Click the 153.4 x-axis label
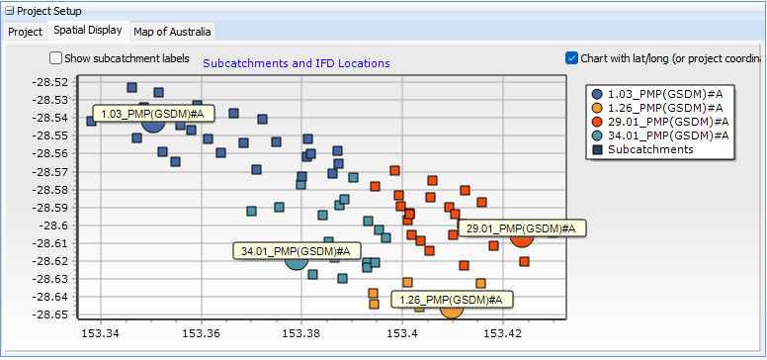This screenshot has width=767, height=360. click(x=402, y=334)
